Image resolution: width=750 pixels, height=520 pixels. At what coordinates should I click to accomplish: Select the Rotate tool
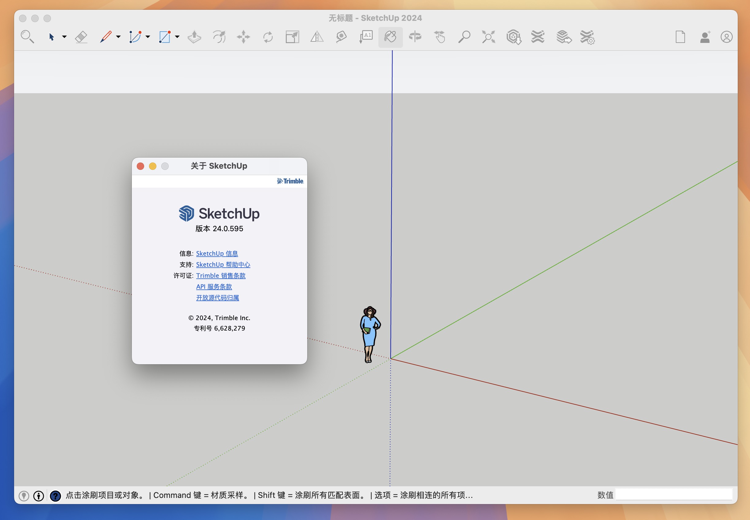[x=268, y=37]
